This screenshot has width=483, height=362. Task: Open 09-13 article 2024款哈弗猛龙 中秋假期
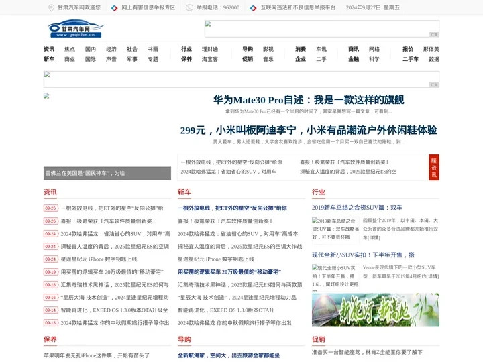[x=115, y=323]
